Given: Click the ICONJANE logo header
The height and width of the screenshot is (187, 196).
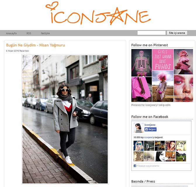Looking at the screenshot, I should tap(98, 13).
